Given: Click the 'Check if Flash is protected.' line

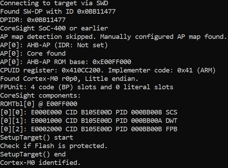Looking at the screenshot, I should [x=54, y=146].
